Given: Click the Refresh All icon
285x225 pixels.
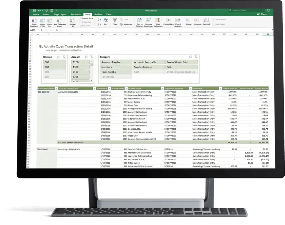Looking at the screenshot, I should 72,21.
